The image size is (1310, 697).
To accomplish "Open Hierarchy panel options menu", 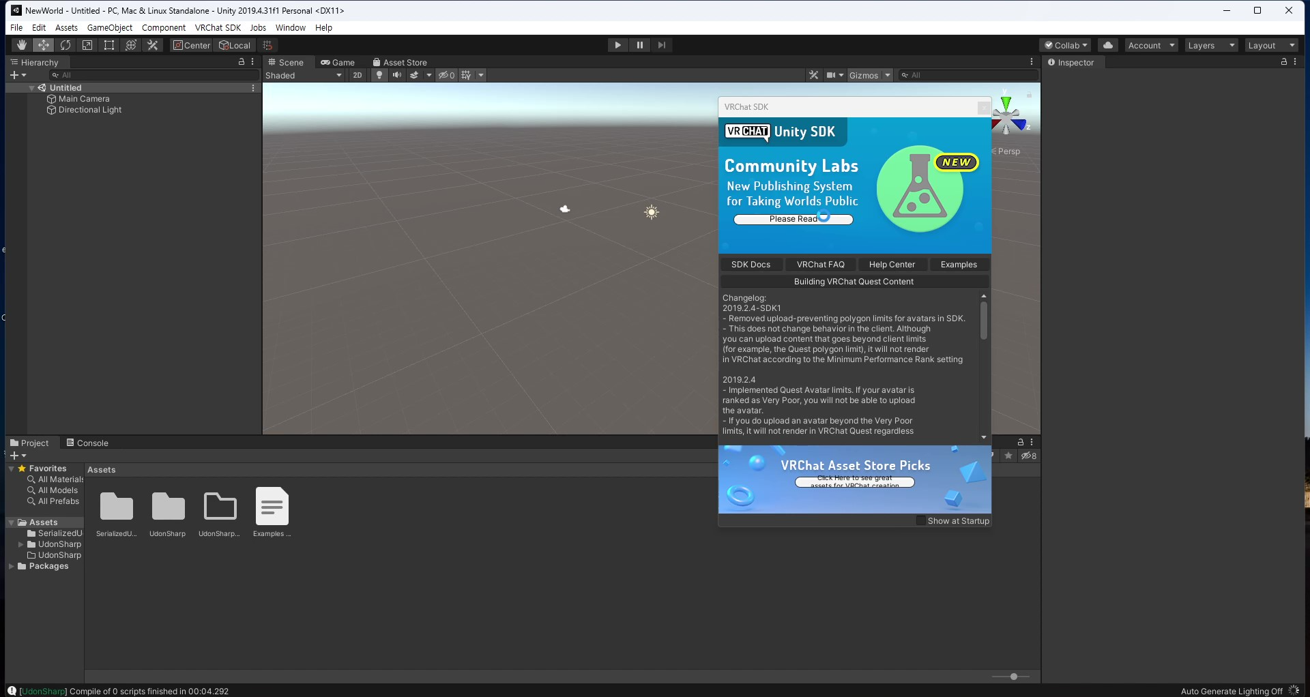I will tap(252, 62).
